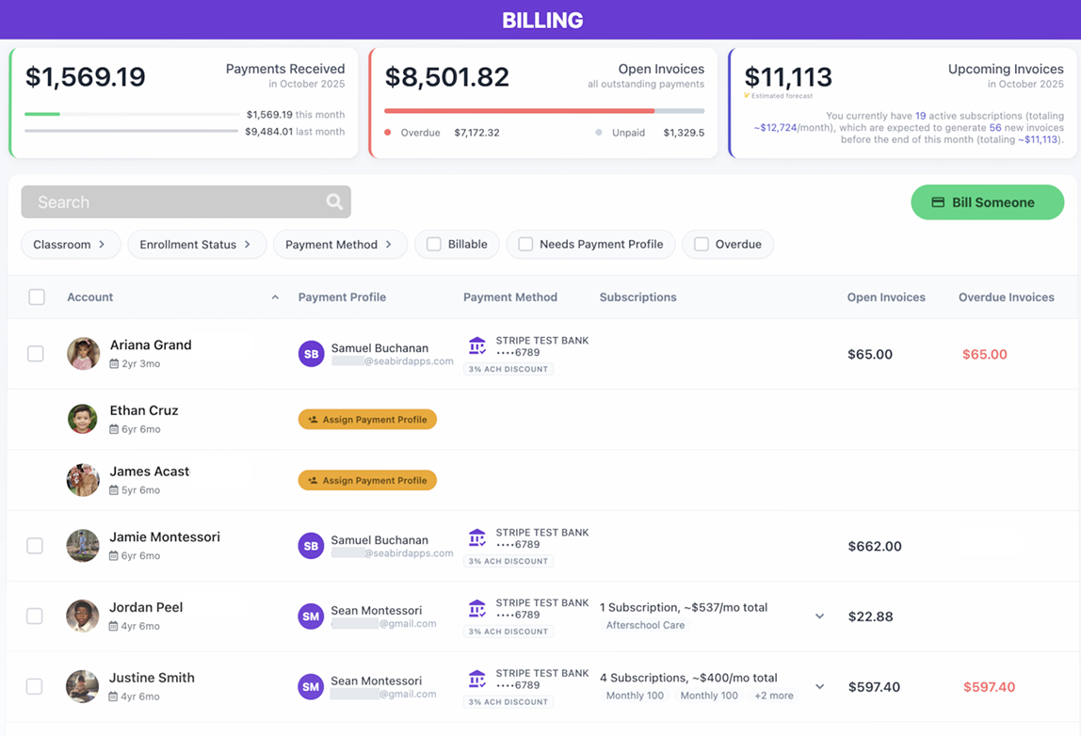The height and width of the screenshot is (736, 1081).
Task: Check the Overdue filter checkbox
Action: [702, 245]
